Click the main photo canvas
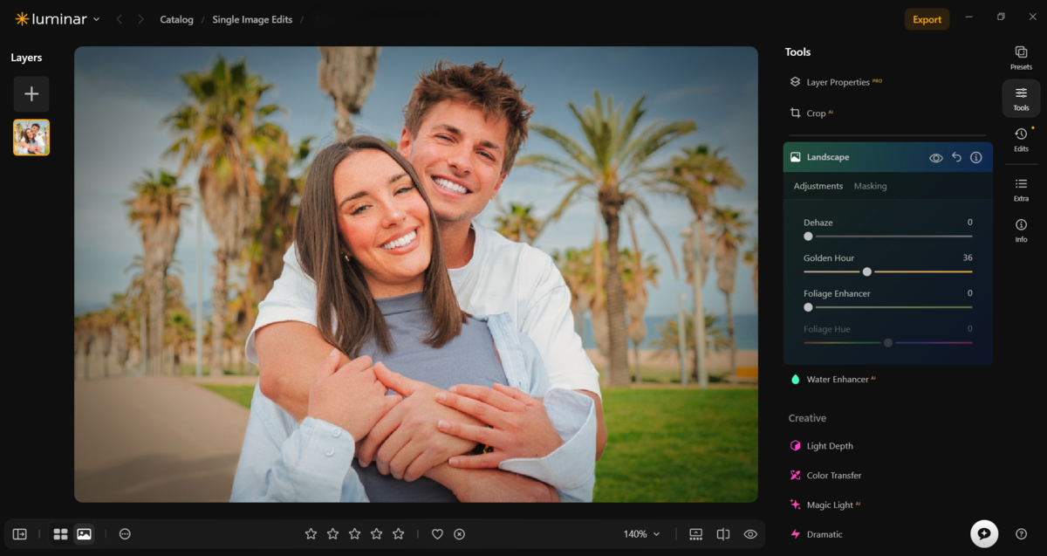The width and height of the screenshot is (1047, 556). coord(416,274)
